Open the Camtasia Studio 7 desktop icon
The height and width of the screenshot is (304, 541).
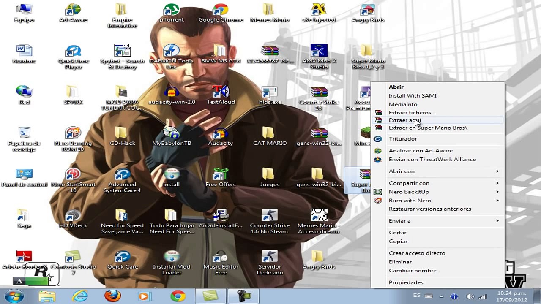coord(73,262)
